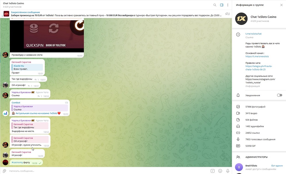Click the 'Chat 1xSlots Casino' header title
The image size is (286, 174).
[x=13, y=3]
